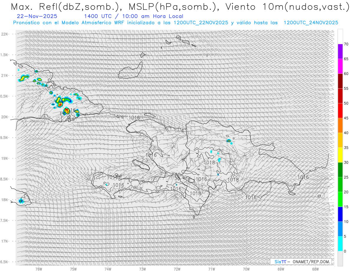The image size is (354, 273).
Task: Click the latitude label 6.5N
Action: click(x=4, y=262)
